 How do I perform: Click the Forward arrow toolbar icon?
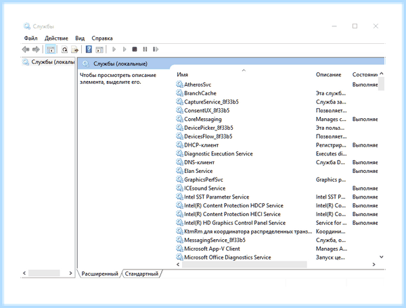point(36,49)
